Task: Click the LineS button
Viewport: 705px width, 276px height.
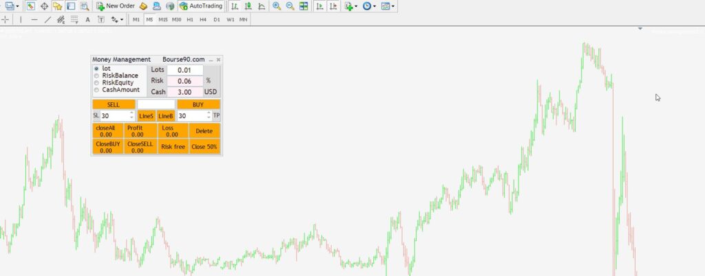Action: (147, 116)
